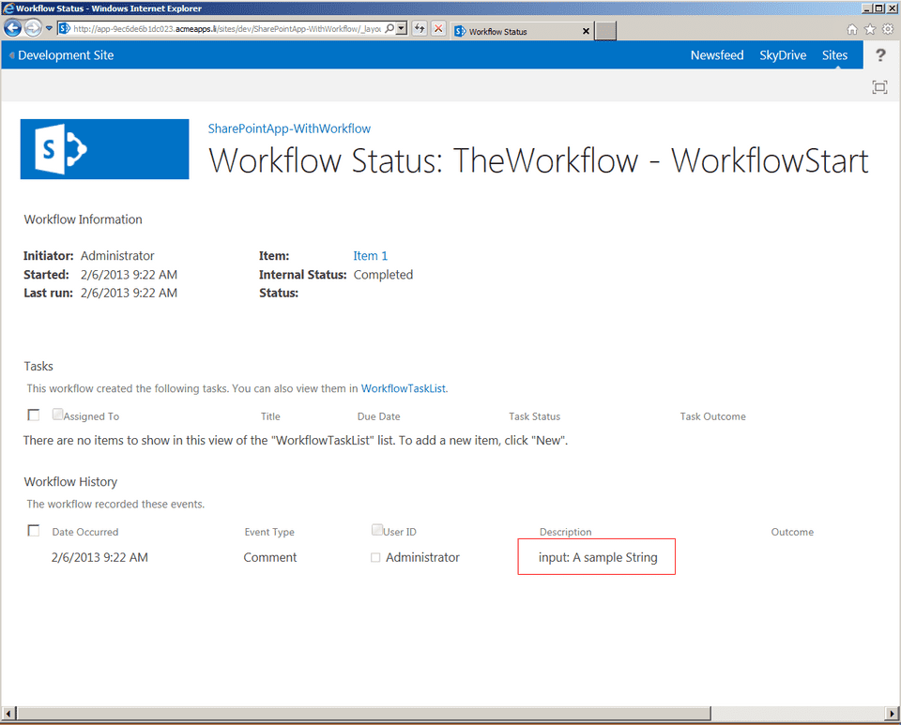This screenshot has width=901, height=725.
Task: Select the Administrator row checkbox
Action: (x=375, y=557)
